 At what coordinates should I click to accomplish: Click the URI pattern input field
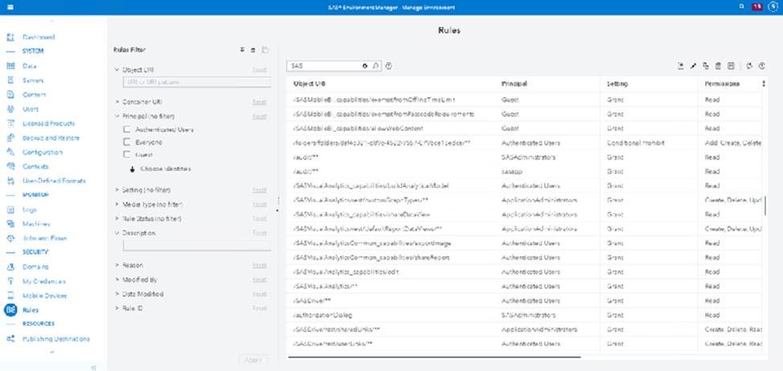(x=197, y=82)
